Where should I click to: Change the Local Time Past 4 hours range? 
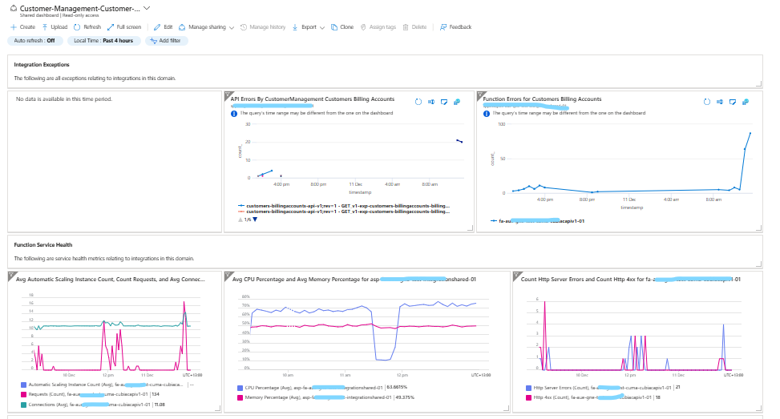click(x=102, y=40)
